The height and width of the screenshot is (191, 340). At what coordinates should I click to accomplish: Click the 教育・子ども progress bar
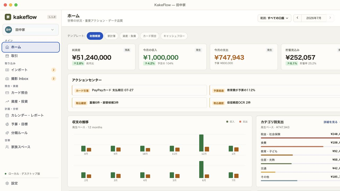[x=300, y=155]
